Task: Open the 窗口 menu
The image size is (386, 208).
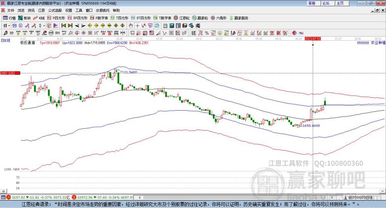Action: pyautogui.click(x=89, y=10)
